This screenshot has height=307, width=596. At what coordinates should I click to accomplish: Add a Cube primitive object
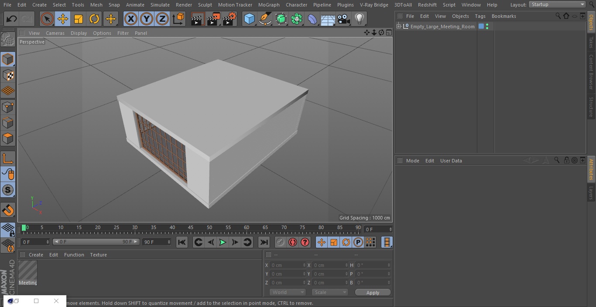tap(250, 19)
